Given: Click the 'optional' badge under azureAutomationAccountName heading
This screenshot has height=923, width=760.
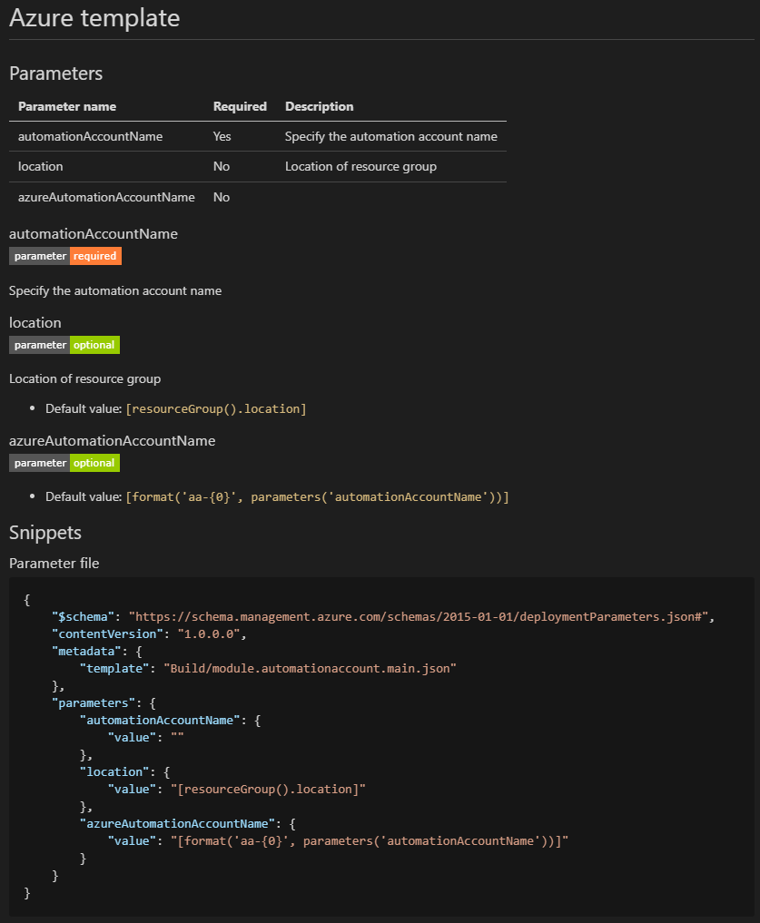Looking at the screenshot, I should 94,463.
